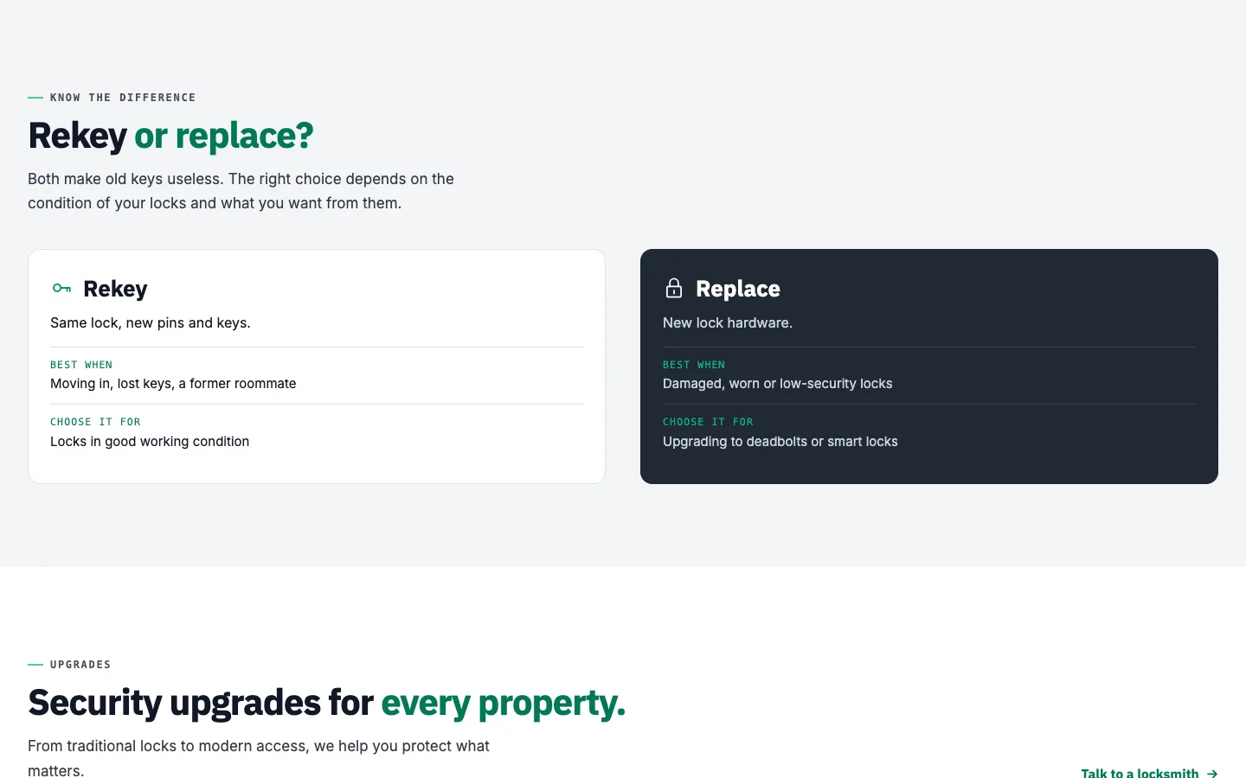1246x778 pixels.
Task: Click BEST WHEN label in Replace card
Action: [694, 365]
